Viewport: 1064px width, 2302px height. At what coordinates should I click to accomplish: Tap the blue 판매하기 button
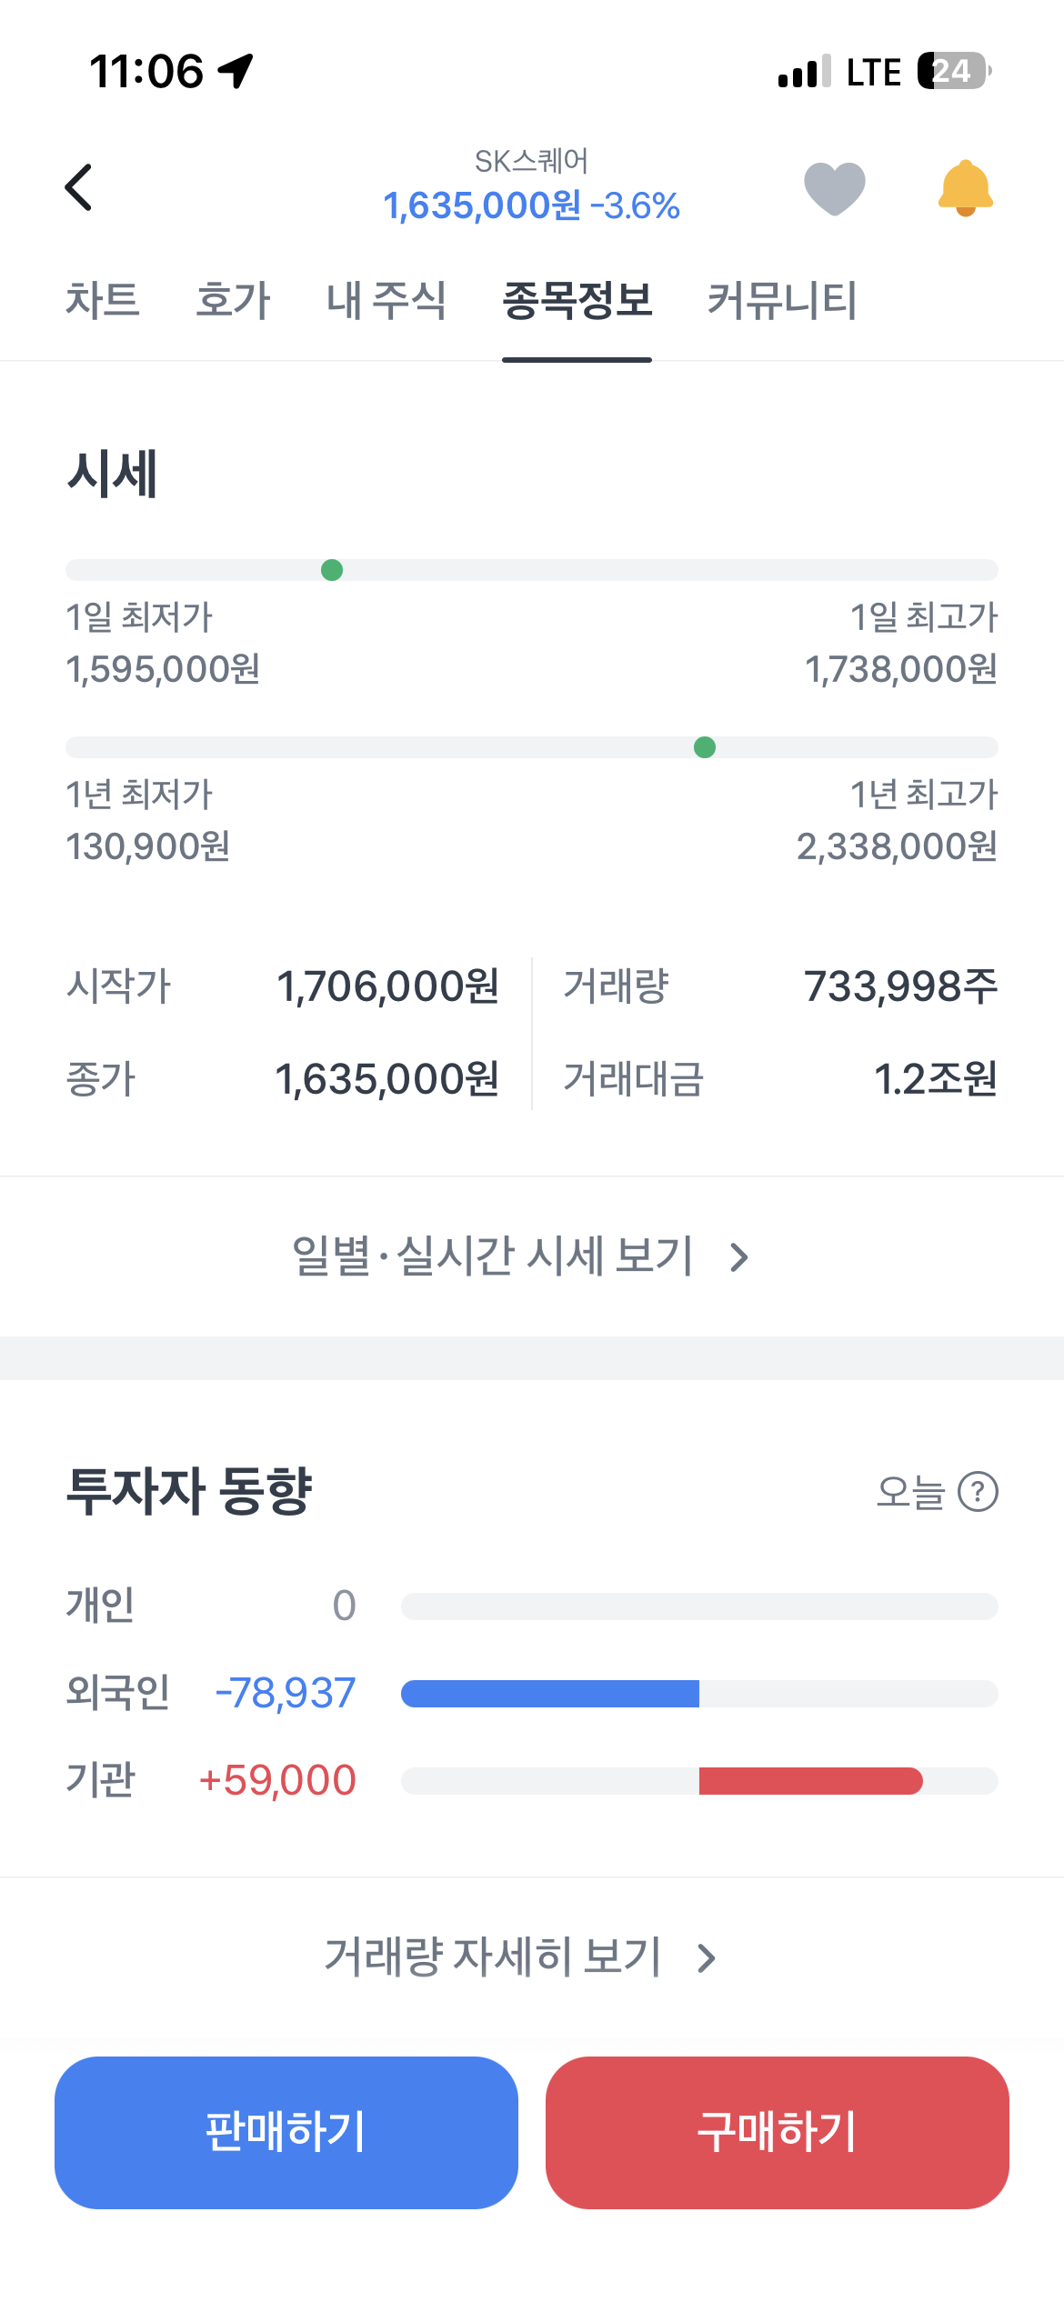(286, 2132)
